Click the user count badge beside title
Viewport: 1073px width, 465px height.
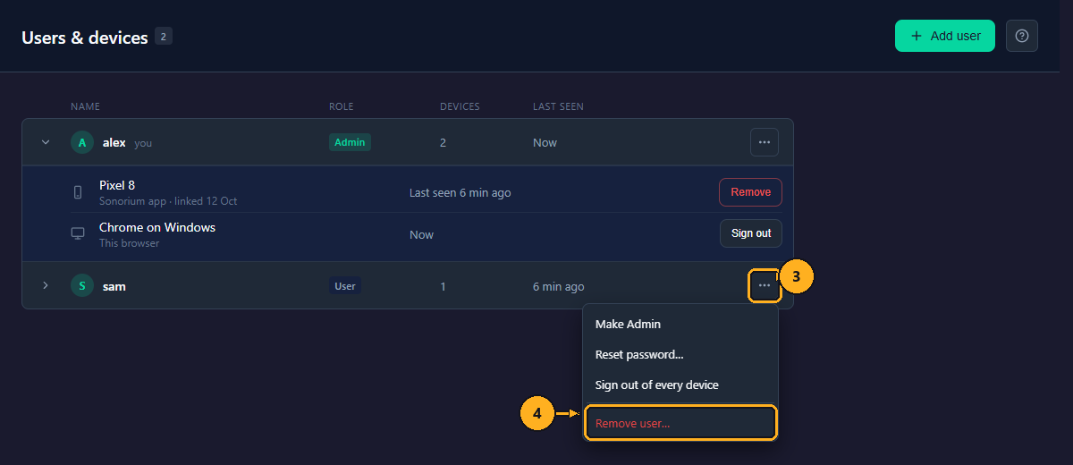pyautogui.click(x=164, y=36)
